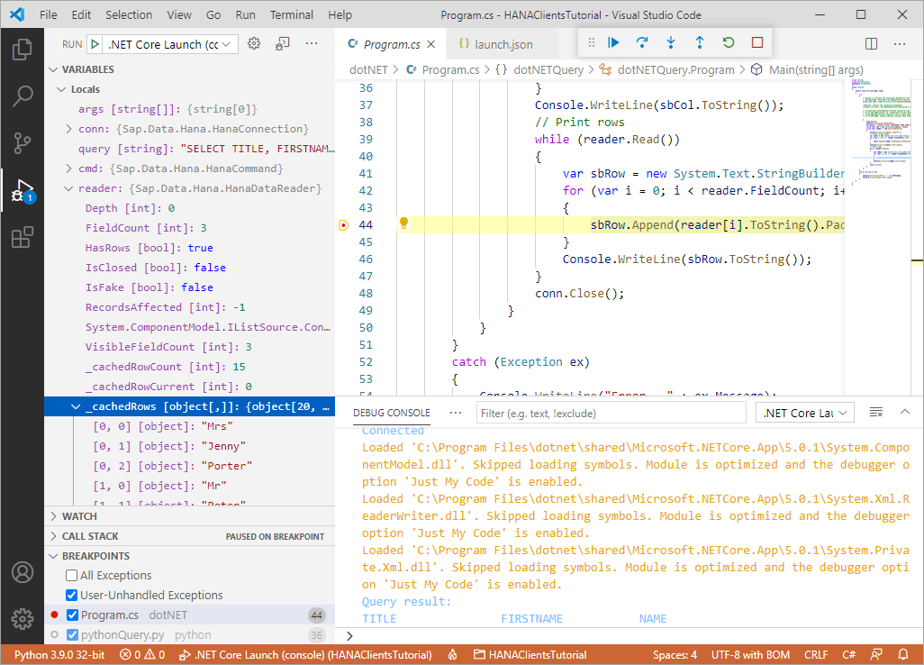Open the .NET Core Launch configuration dropdown

click(171, 44)
